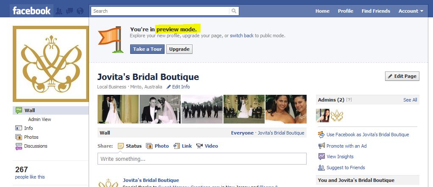Choose Video share option text
The image size is (433, 187).
click(211, 146)
